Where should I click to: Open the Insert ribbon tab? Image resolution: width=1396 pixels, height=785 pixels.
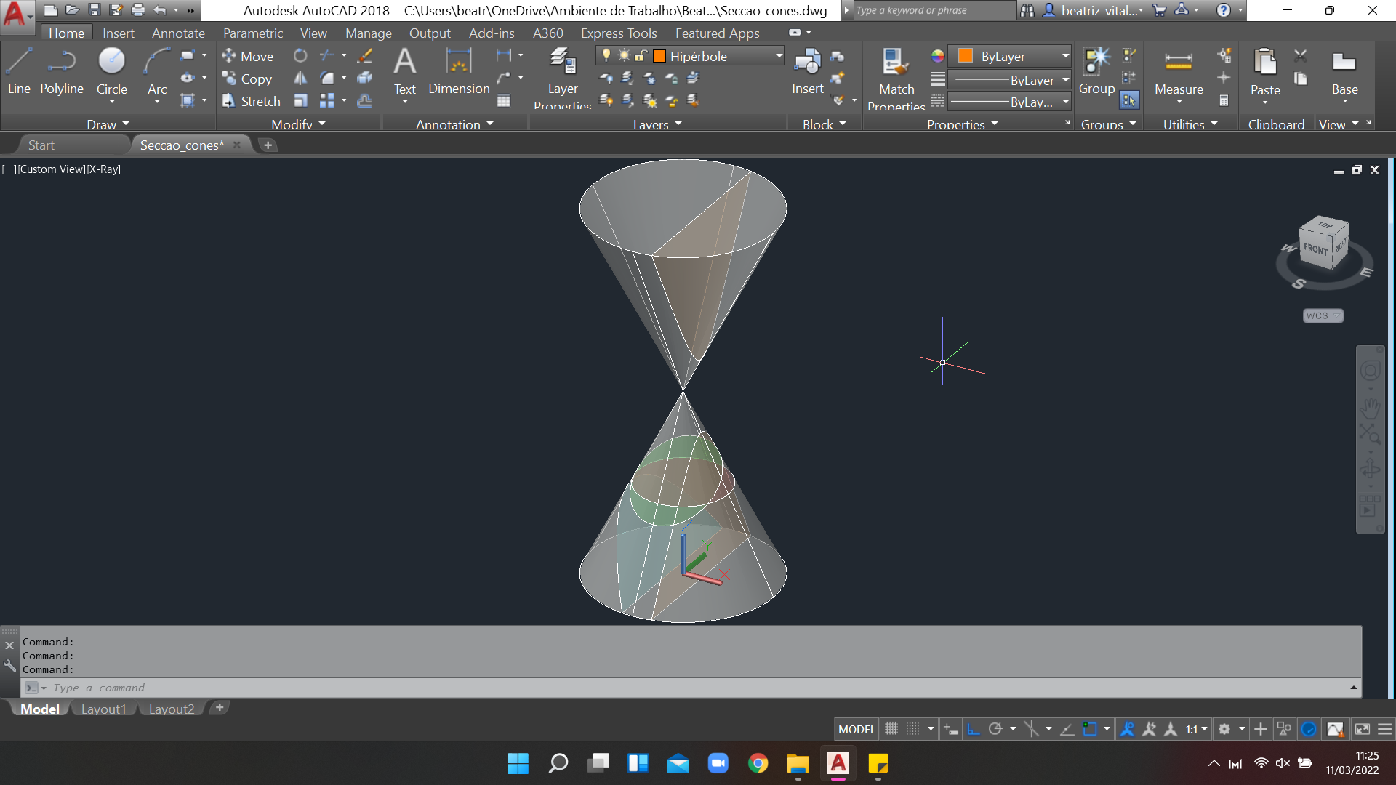[119, 33]
